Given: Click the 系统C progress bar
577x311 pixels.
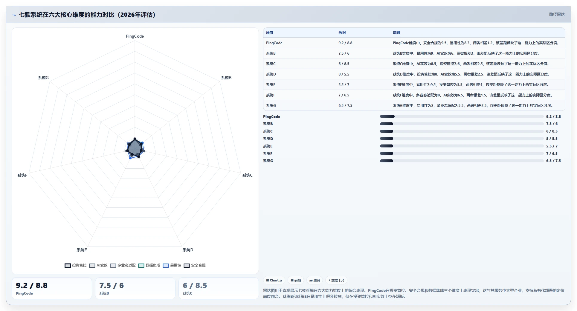Looking at the screenshot, I should pos(462,131).
